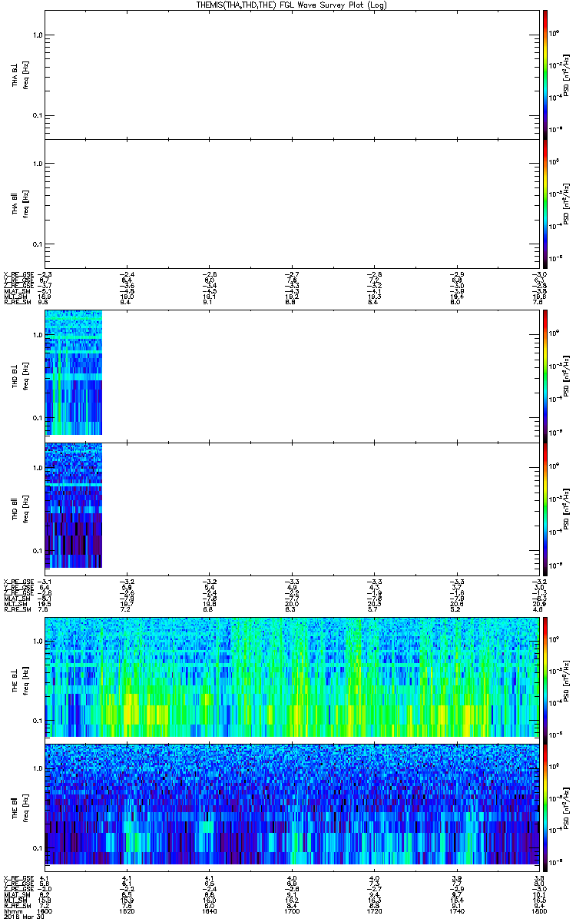
Task: Click the PSD color bar beside THA B-perpendicular
Action: pos(545,74)
